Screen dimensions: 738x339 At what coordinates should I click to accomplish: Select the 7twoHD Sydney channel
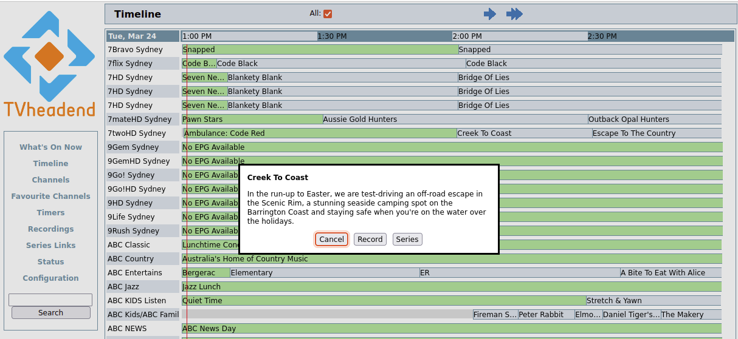click(x=143, y=133)
